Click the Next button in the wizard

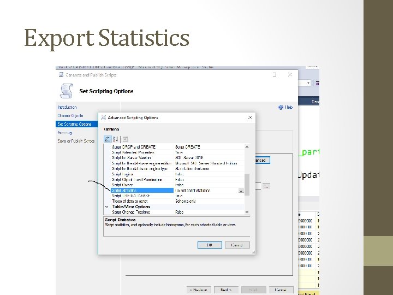point(226,290)
